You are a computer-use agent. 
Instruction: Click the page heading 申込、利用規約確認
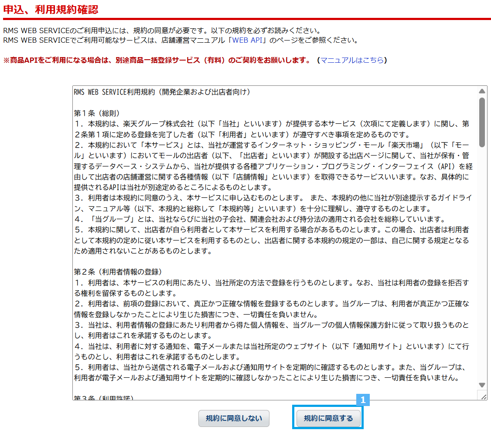pyautogui.click(x=51, y=10)
